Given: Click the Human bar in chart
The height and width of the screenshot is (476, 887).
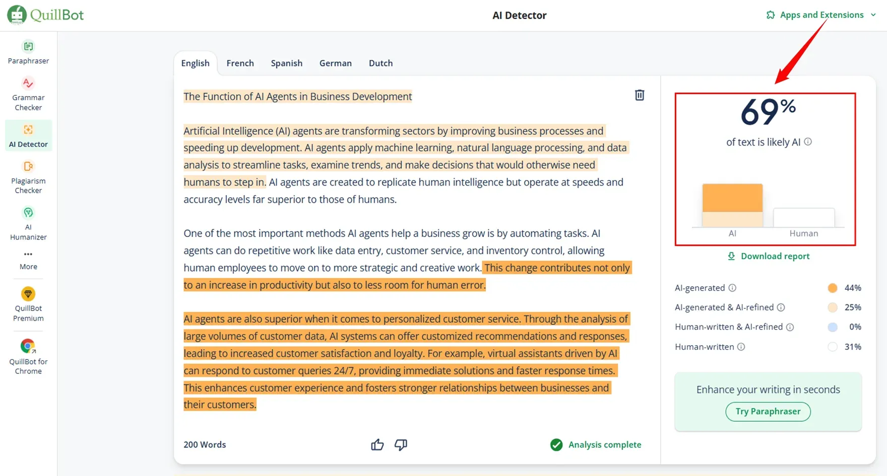Looking at the screenshot, I should pos(804,218).
